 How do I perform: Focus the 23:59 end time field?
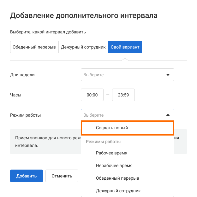[123, 95]
